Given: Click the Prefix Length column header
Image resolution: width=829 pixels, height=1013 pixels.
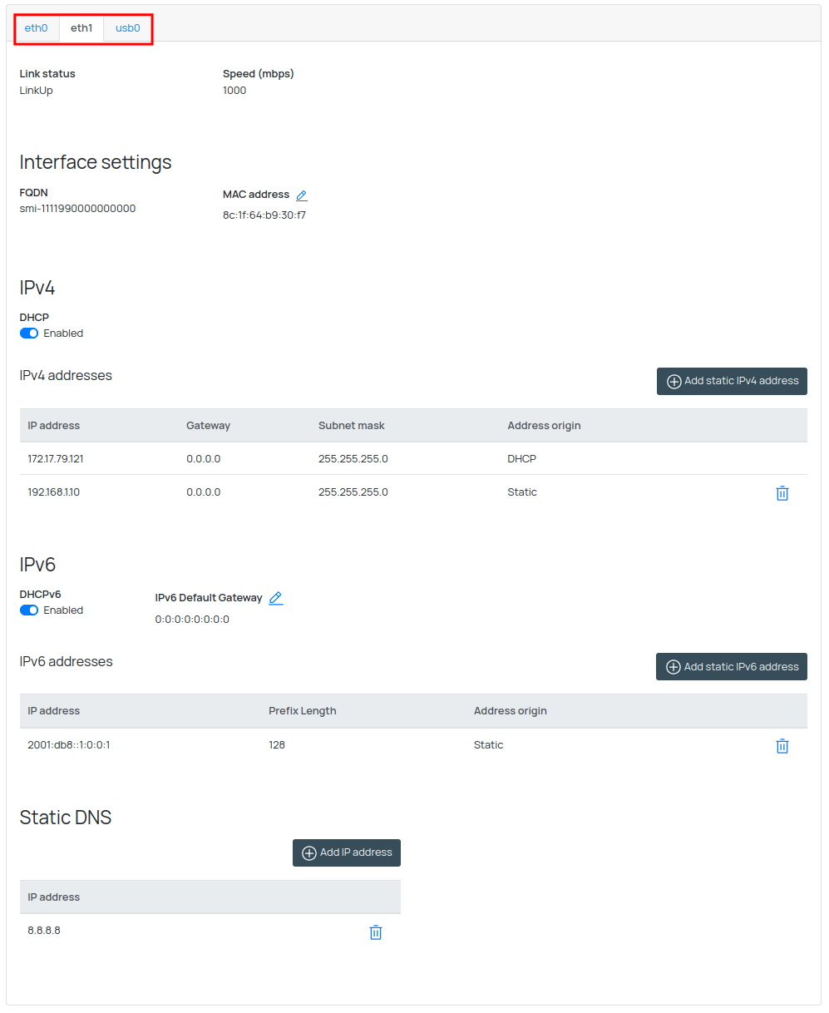Looking at the screenshot, I should click(302, 711).
